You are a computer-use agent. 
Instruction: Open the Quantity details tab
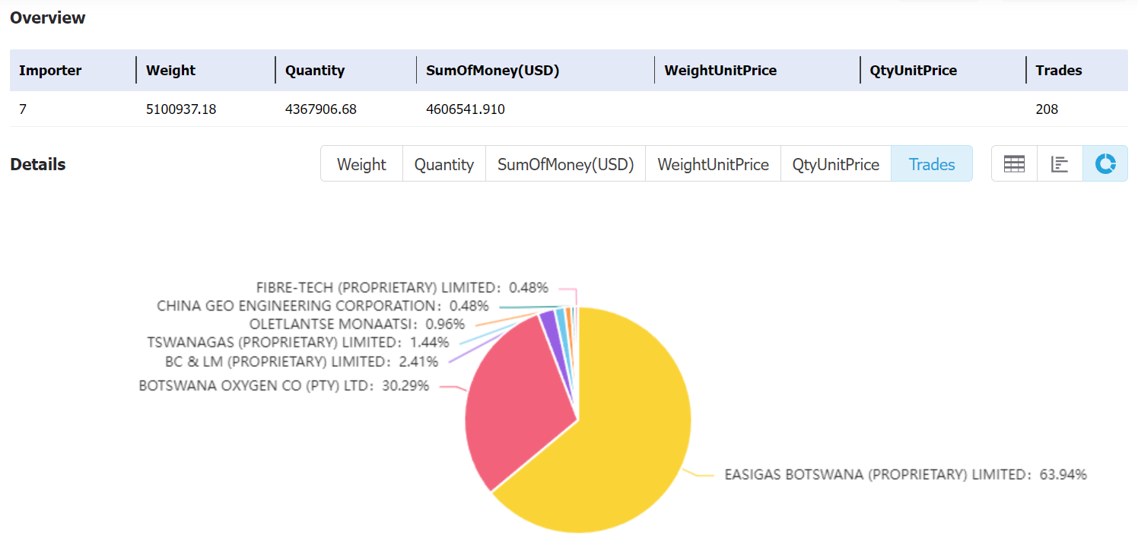(x=444, y=164)
